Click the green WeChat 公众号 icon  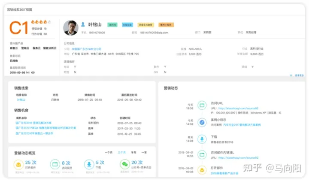tap(124, 164)
